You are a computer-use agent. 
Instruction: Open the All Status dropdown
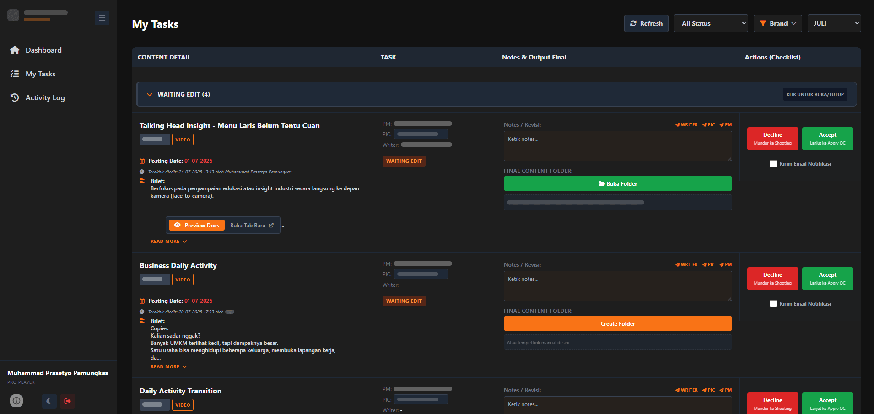click(x=711, y=23)
